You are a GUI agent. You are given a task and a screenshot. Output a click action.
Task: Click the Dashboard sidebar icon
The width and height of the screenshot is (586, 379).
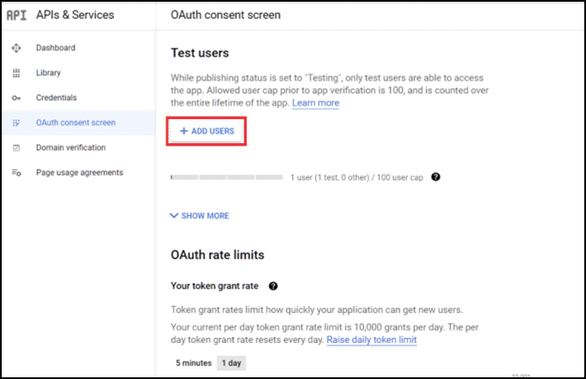pyautogui.click(x=16, y=48)
